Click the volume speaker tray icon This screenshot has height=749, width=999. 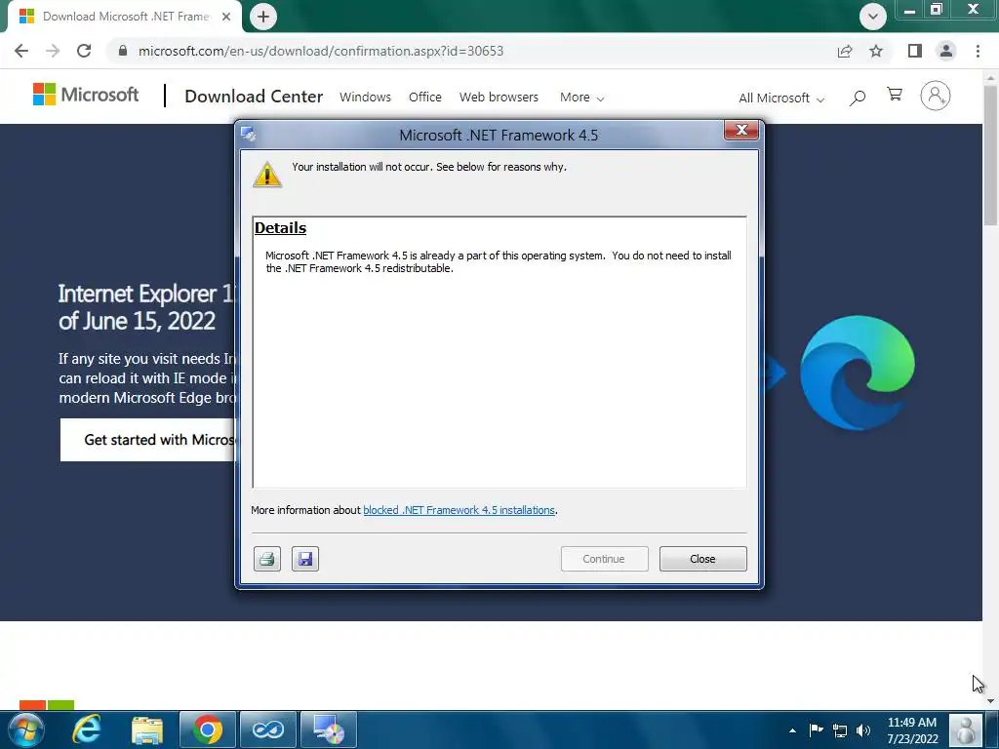[x=863, y=730]
